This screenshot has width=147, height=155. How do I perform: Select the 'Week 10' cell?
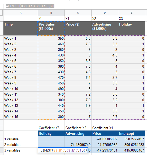(20, 89)
